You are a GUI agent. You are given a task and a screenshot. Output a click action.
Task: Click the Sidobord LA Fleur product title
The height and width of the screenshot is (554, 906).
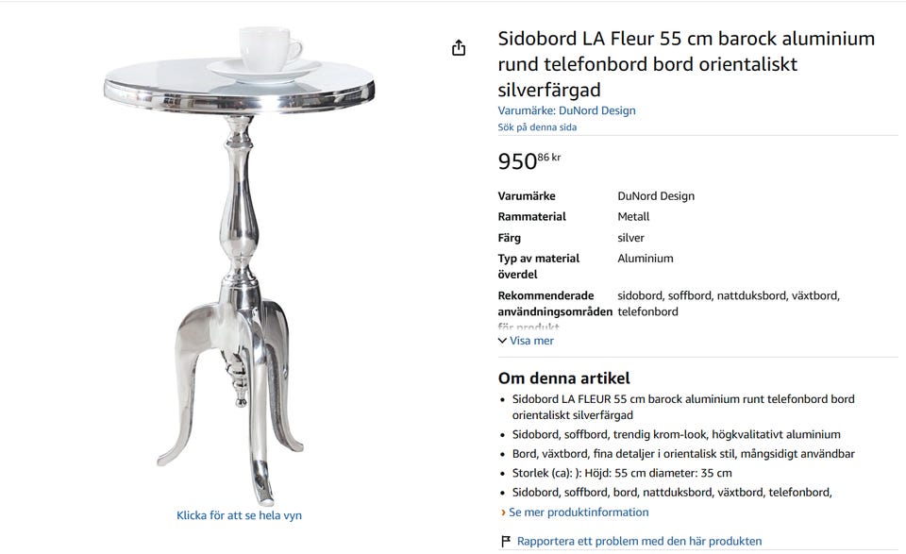click(x=686, y=64)
